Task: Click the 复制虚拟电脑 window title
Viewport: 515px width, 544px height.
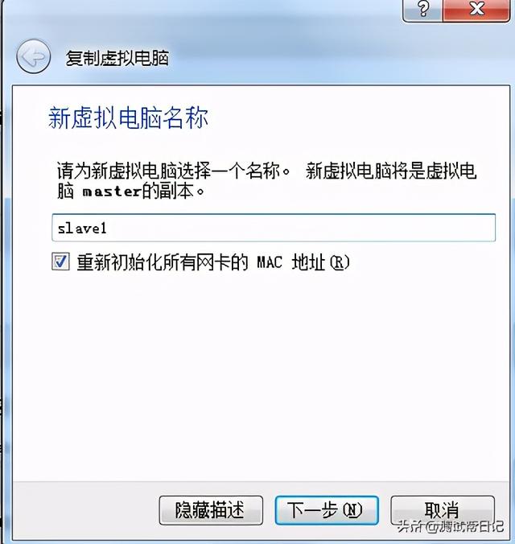Action: tap(117, 58)
